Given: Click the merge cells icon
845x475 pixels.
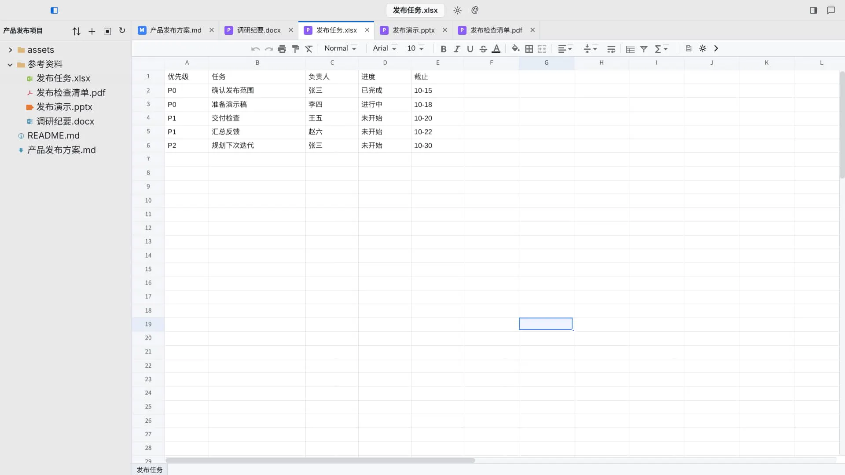Looking at the screenshot, I should point(542,49).
